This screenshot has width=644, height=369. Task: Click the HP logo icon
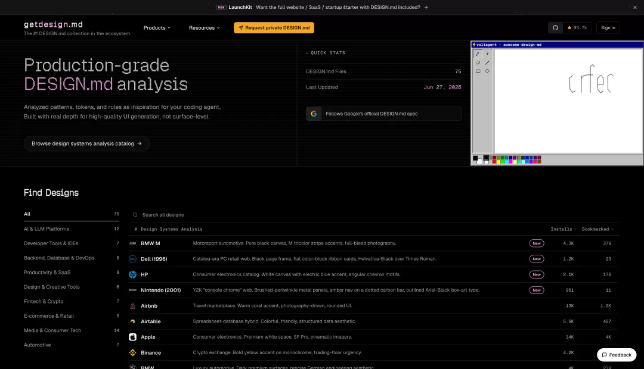[x=132, y=274]
